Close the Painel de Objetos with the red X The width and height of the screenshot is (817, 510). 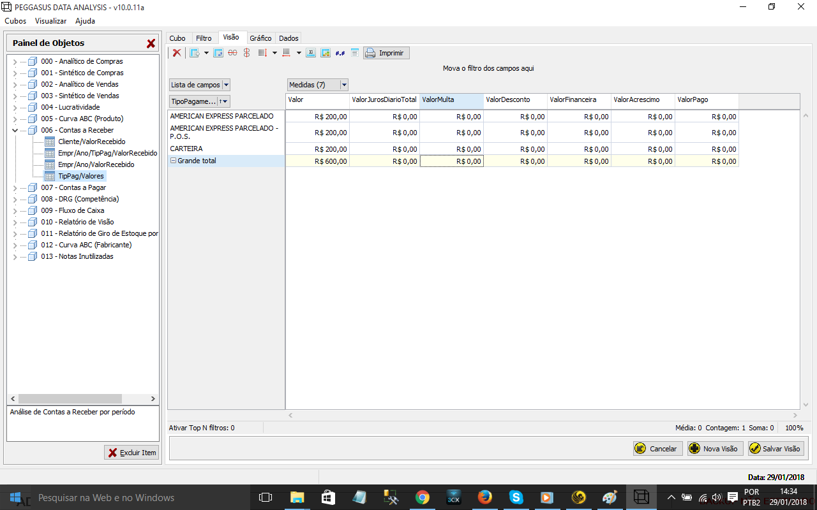click(151, 43)
